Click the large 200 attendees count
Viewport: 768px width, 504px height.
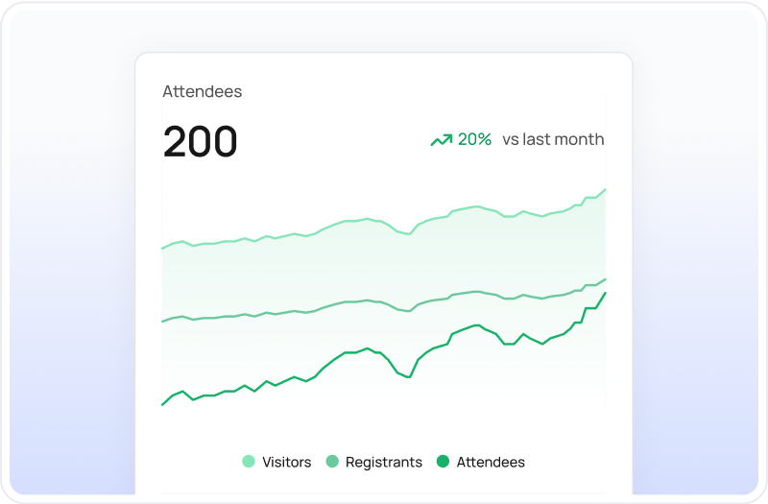[200, 141]
